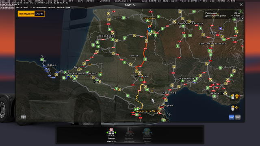Click the Andorra la Vella destination label
The height and width of the screenshot is (146, 260).
tap(148, 111)
